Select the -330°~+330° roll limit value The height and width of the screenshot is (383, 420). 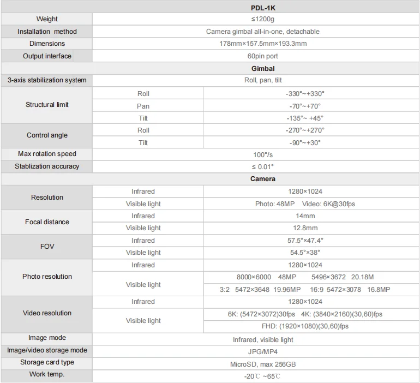click(305, 94)
